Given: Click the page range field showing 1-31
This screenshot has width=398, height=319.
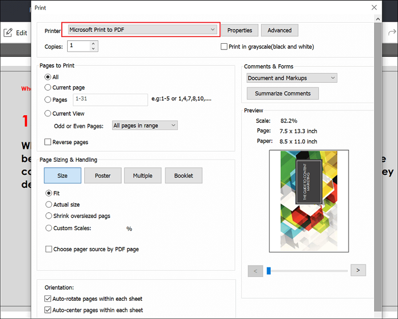Looking at the screenshot, I should coord(110,99).
